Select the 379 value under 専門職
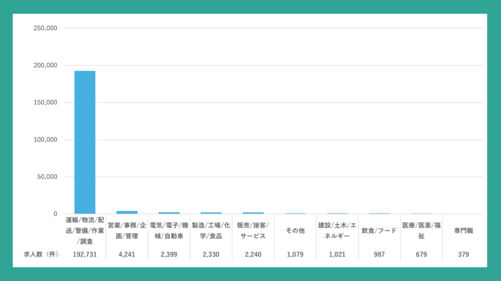Viewport: 501px width, 281px height. click(x=463, y=254)
